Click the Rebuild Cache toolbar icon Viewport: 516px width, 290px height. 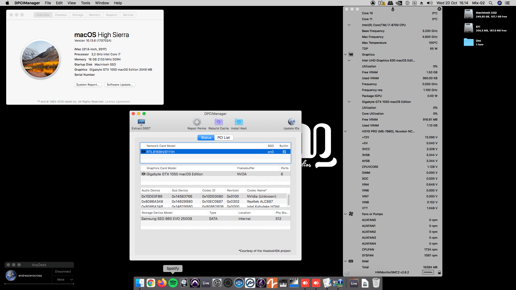218,122
